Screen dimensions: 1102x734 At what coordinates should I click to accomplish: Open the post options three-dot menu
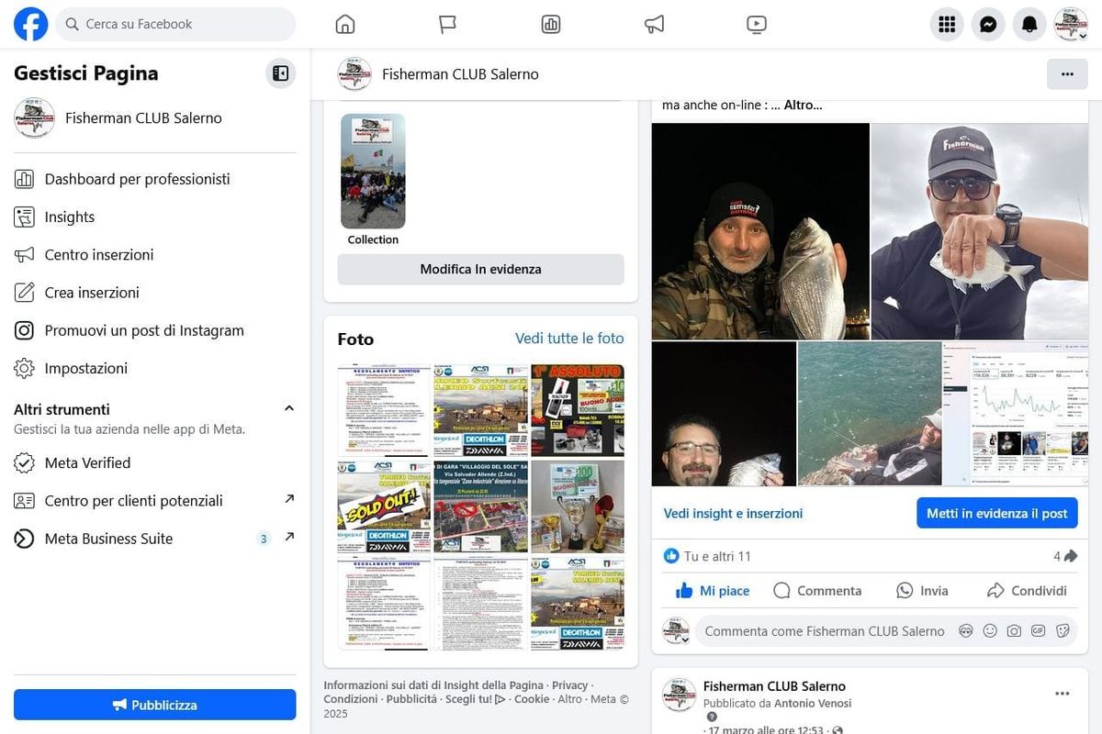coord(1063,694)
